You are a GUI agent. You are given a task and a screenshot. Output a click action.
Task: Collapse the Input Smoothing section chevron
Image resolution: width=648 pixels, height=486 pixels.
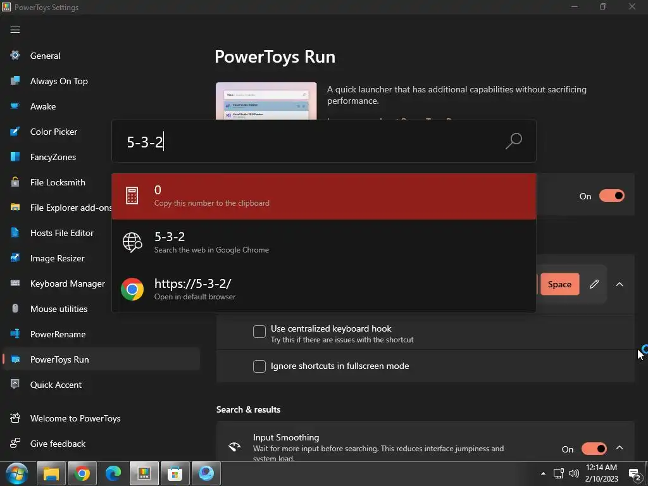620,447
